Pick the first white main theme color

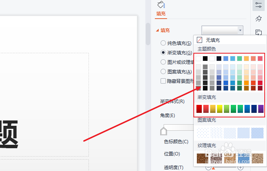pyautogui.click(x=198, y=59)
